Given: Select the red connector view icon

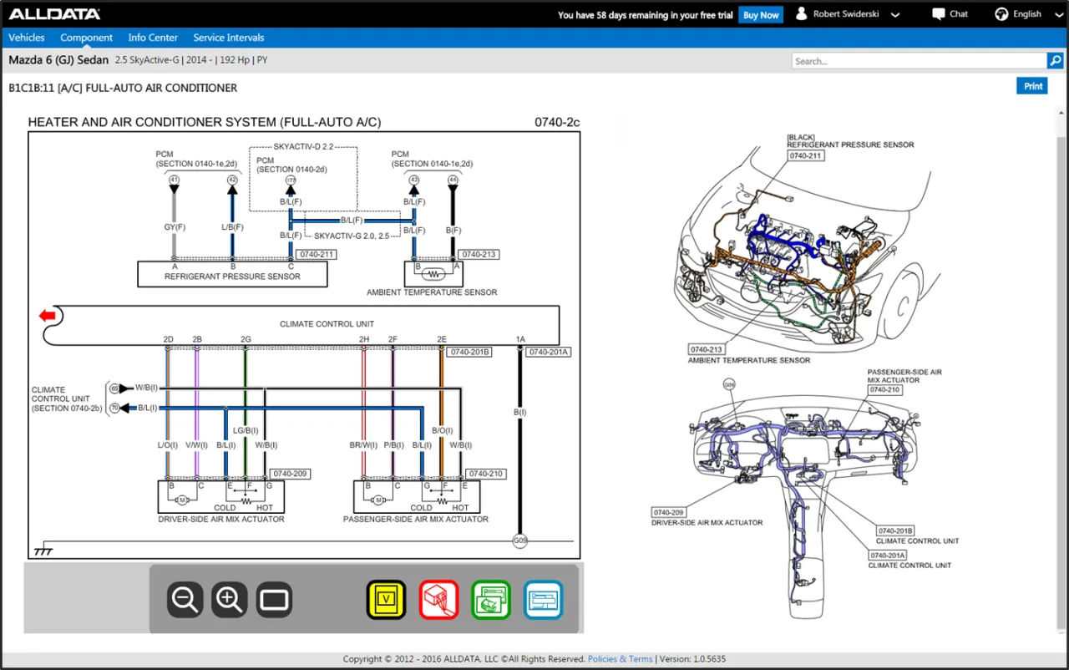Looking at the screenshot, I should coord(438,600).
